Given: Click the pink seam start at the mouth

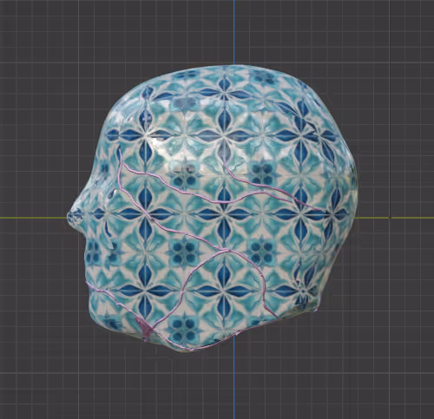Looking at the screenshot, I should [88, 284].
